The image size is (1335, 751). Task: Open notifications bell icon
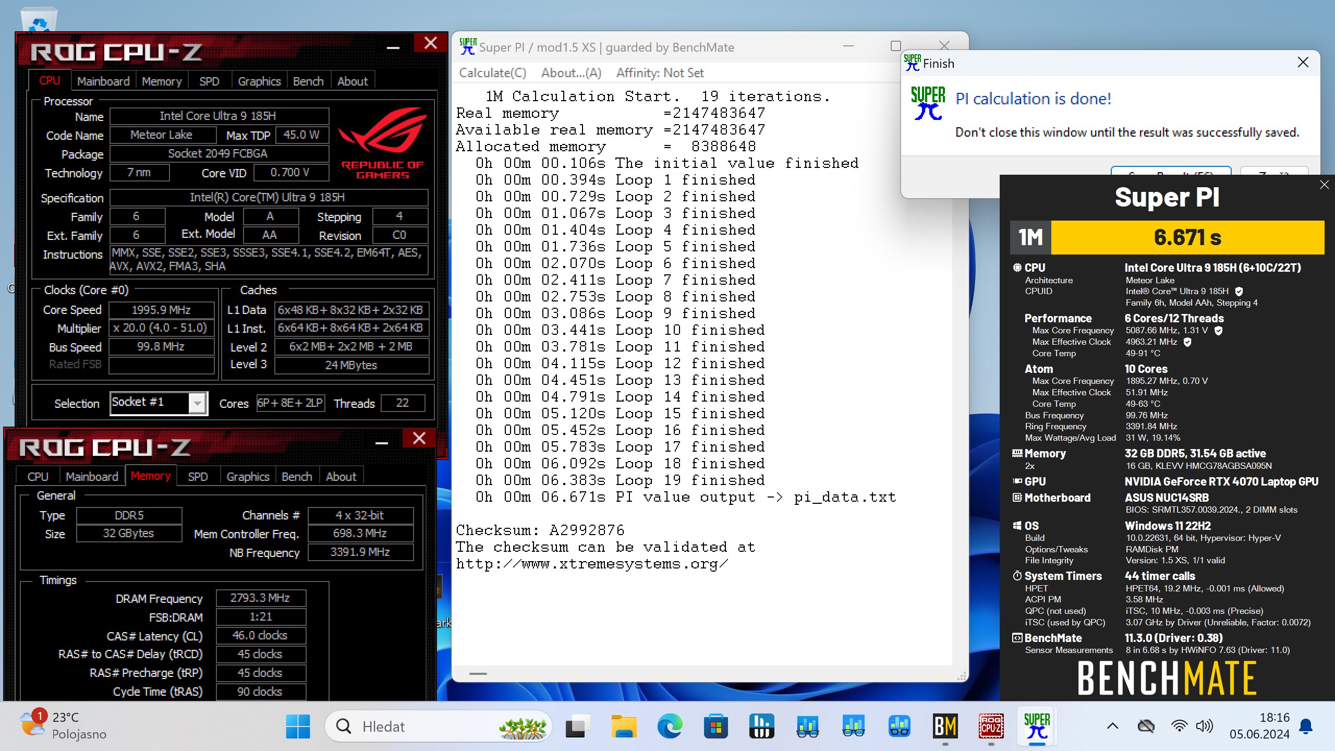tap(1305, 726)
